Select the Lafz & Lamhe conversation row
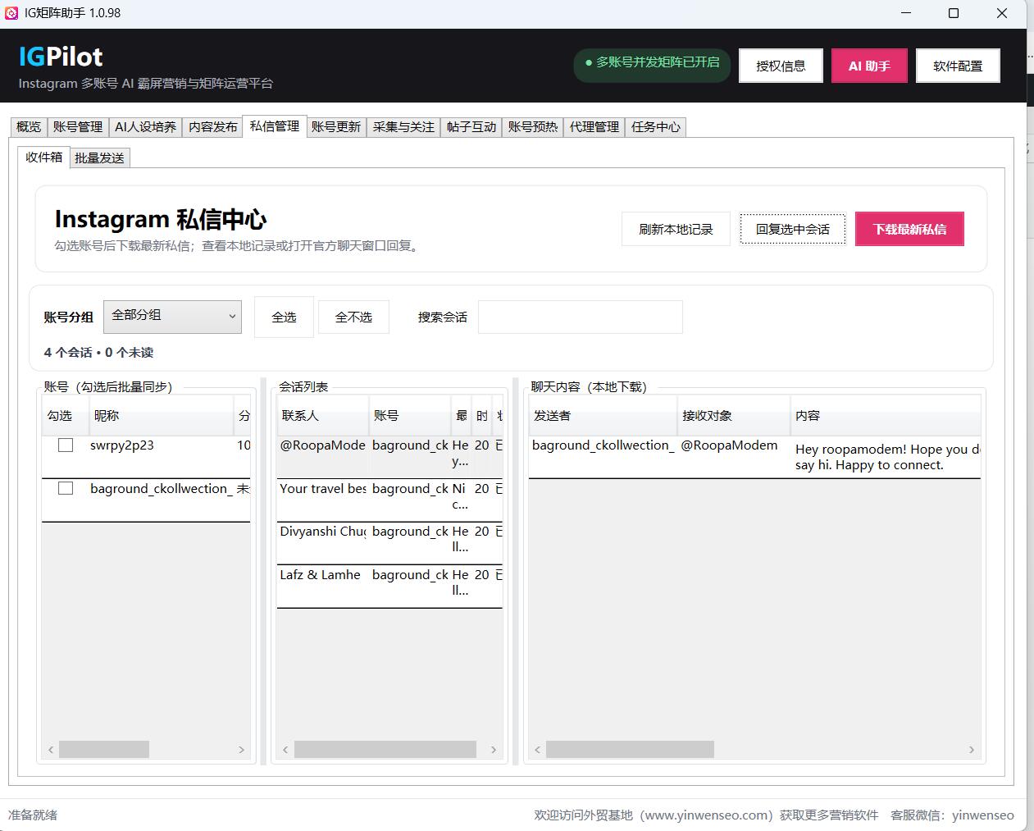1034x831 pixels. (389, 586)
